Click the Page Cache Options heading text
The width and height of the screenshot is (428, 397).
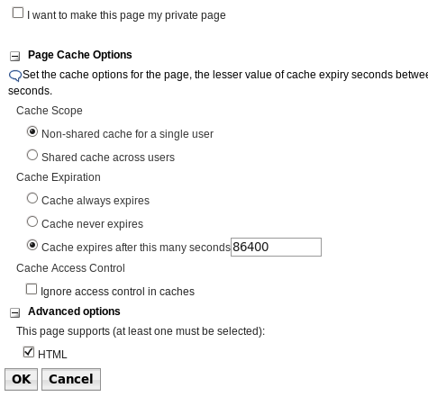click(80, 55)
